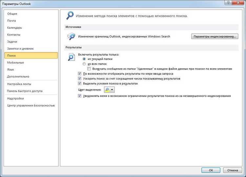
Task: Open the Дополнительно category
Action: tap(31, 76)
